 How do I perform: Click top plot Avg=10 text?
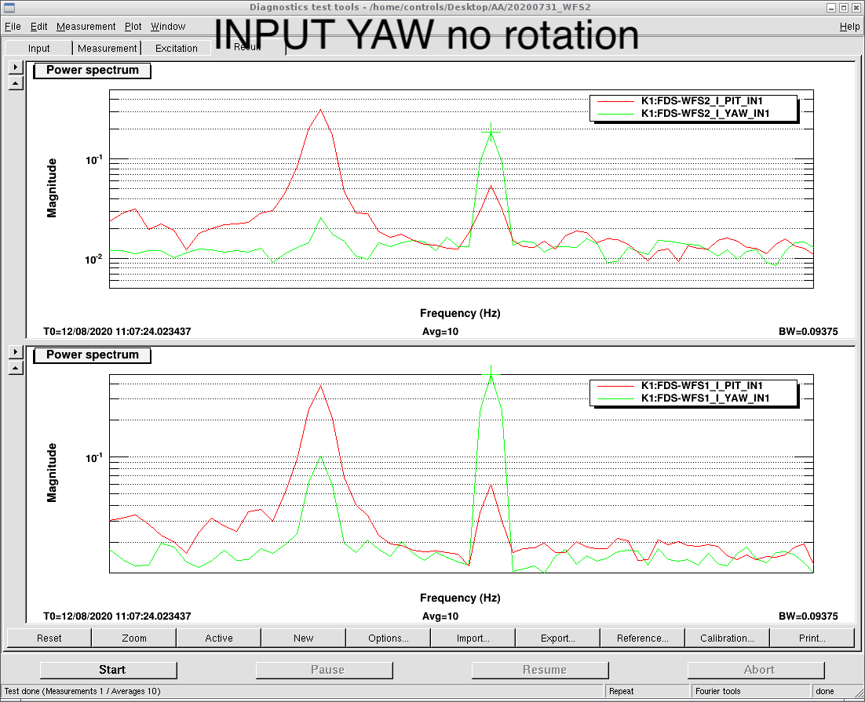point(440,332)
